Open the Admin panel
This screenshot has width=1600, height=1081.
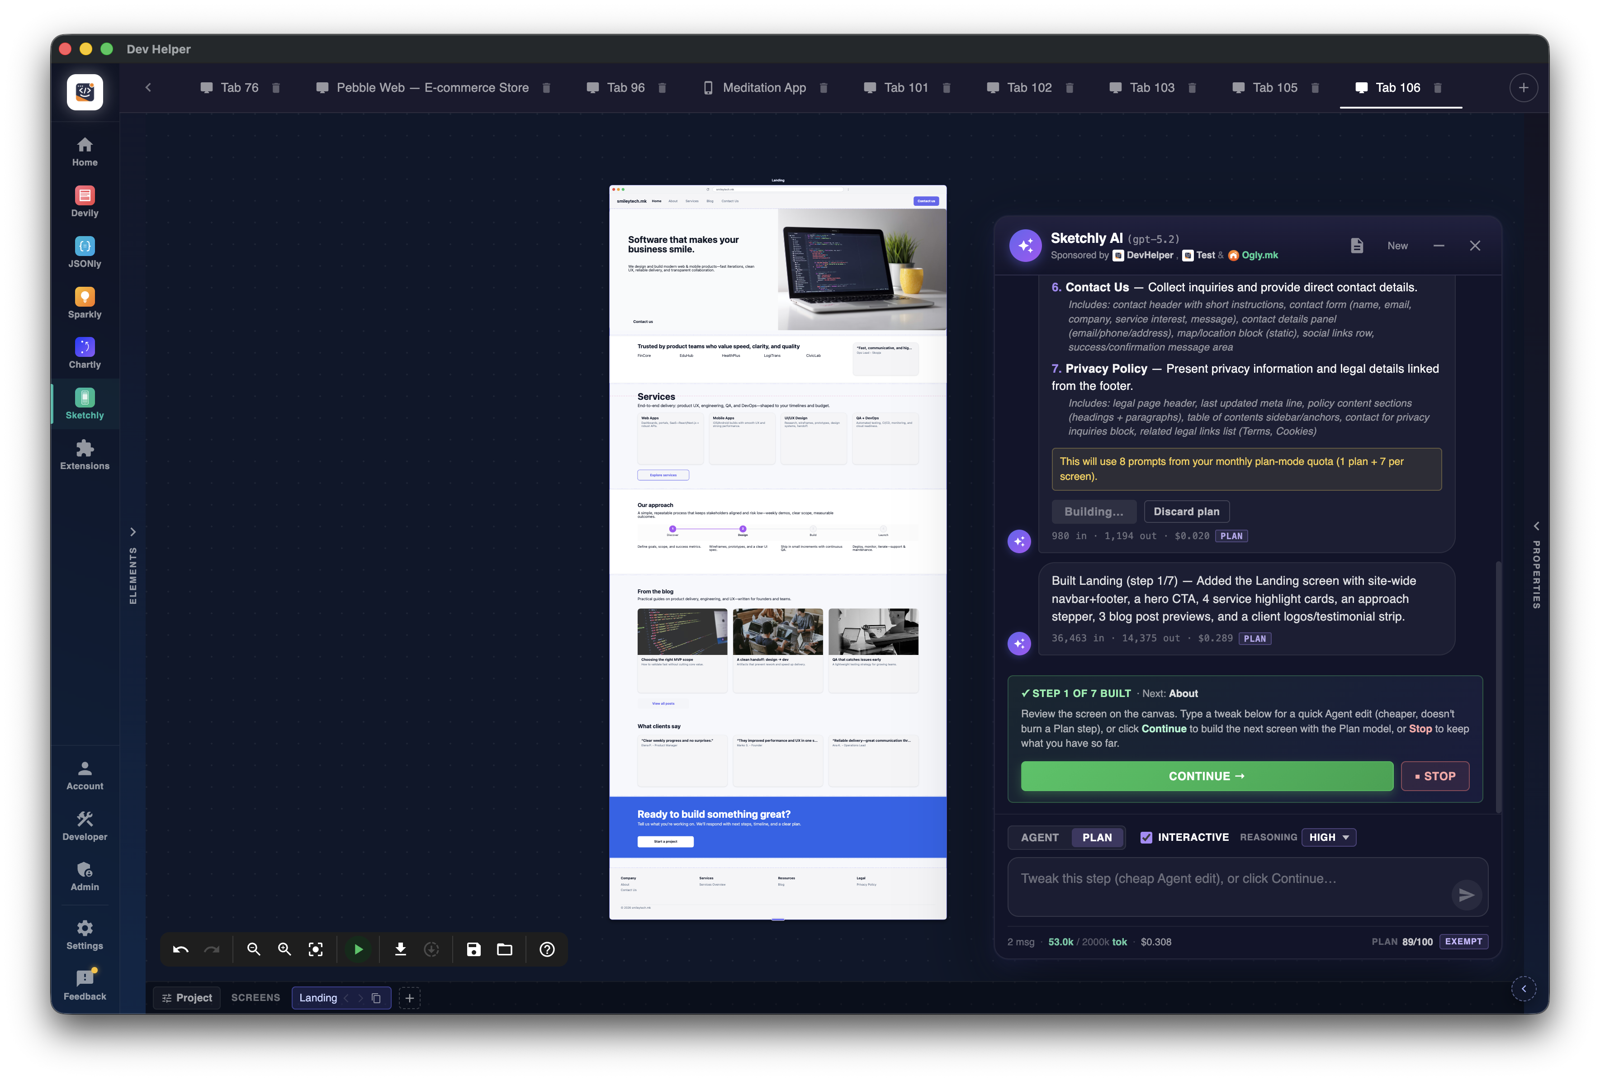coord(85,876)
